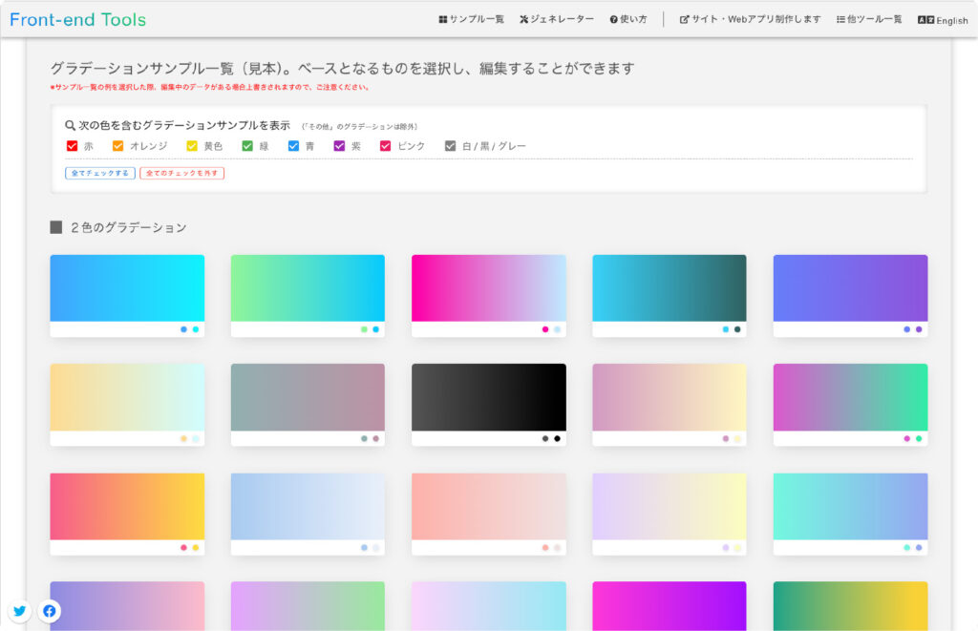Select the green to yellow gradient sample

pos(851,606)
